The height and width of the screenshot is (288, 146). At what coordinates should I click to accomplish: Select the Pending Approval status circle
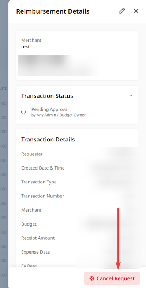pyautogui.click(x=23, y=112)
